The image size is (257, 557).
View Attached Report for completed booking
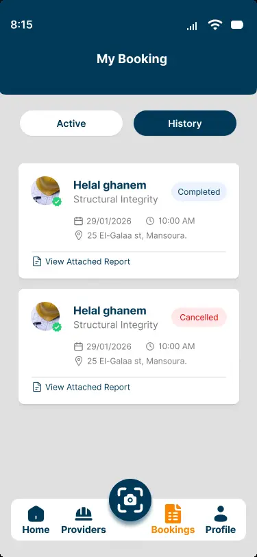(88, 262)
